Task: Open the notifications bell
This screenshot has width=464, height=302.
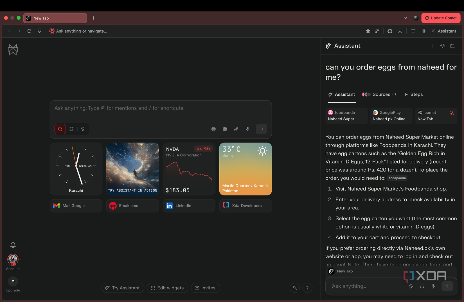Action: coord(13,245)
